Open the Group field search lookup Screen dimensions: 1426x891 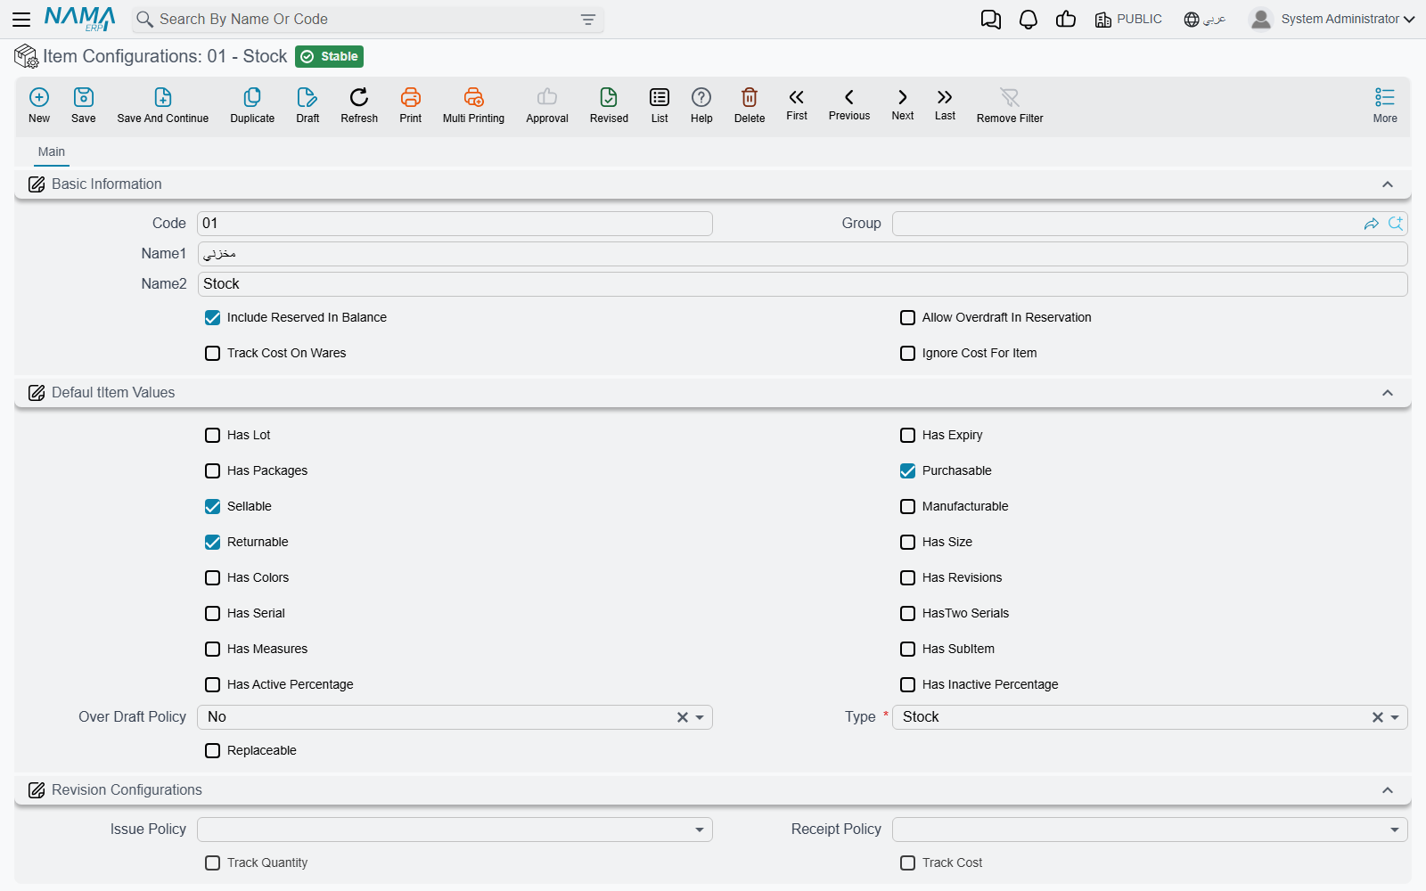1396,224
